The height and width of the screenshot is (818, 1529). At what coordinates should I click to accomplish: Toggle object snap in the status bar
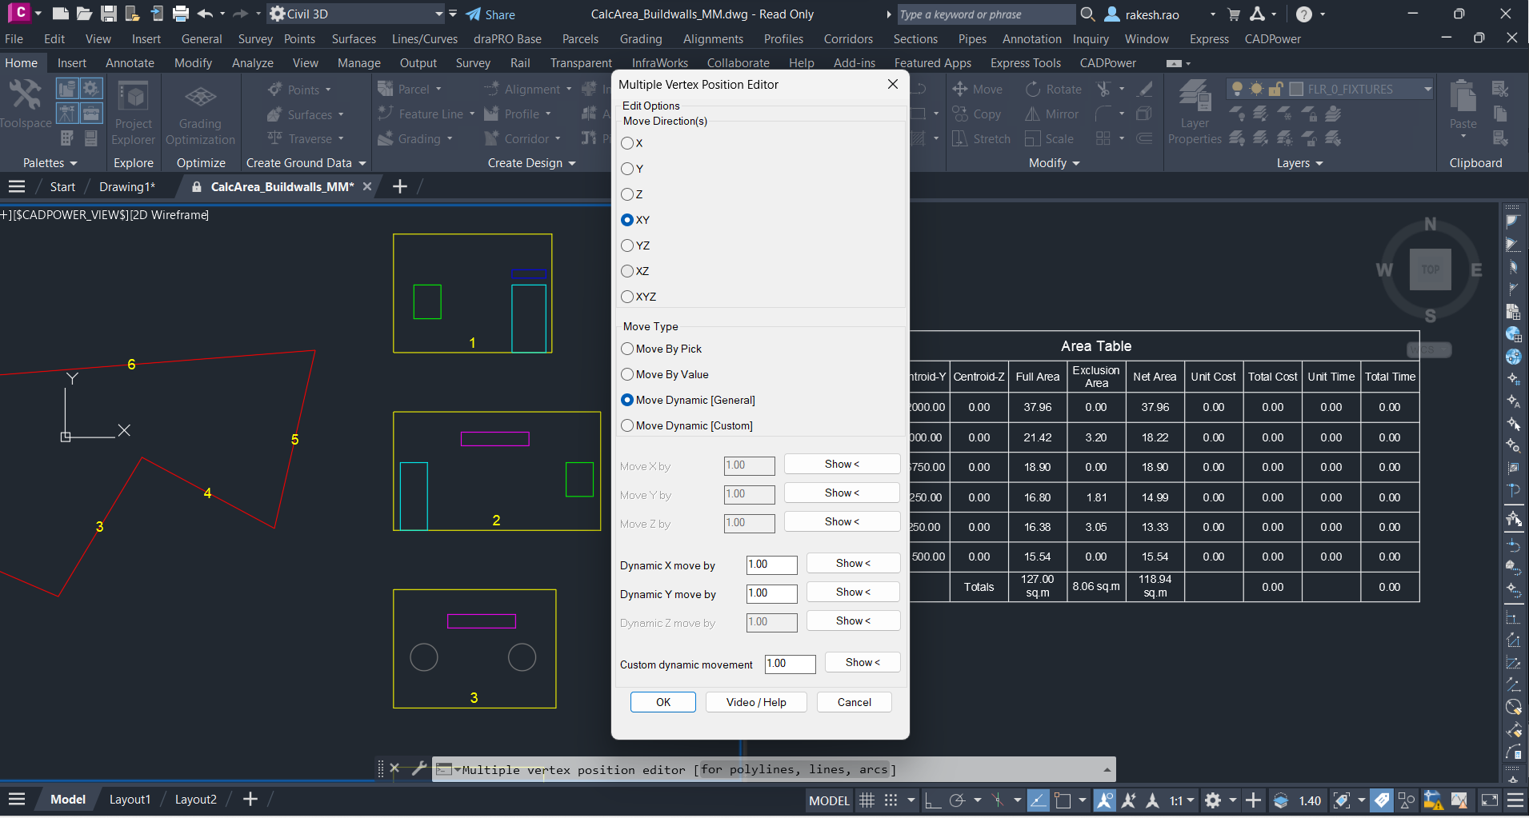pos(998,800)
